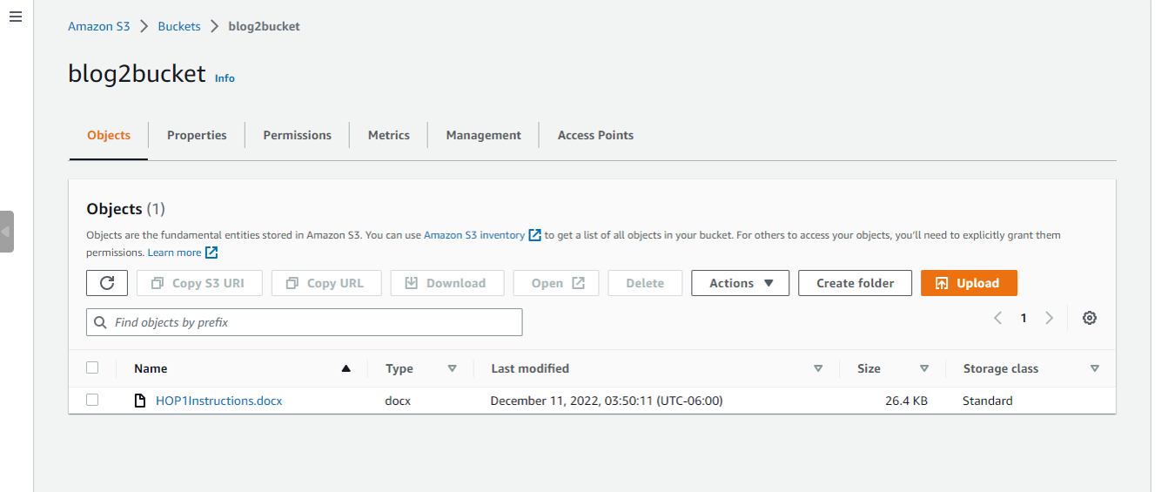Click the Copy S3 URI button
Viewport: 1161px width, 492px height.
(x=199, y=283)
